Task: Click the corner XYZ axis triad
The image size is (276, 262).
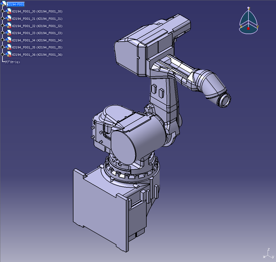Action: 269,254
